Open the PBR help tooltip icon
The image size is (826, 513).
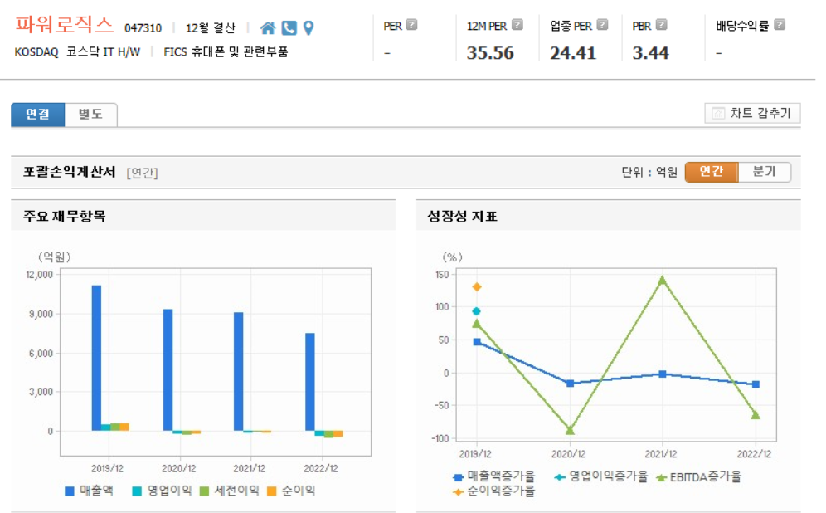[662, 23]
